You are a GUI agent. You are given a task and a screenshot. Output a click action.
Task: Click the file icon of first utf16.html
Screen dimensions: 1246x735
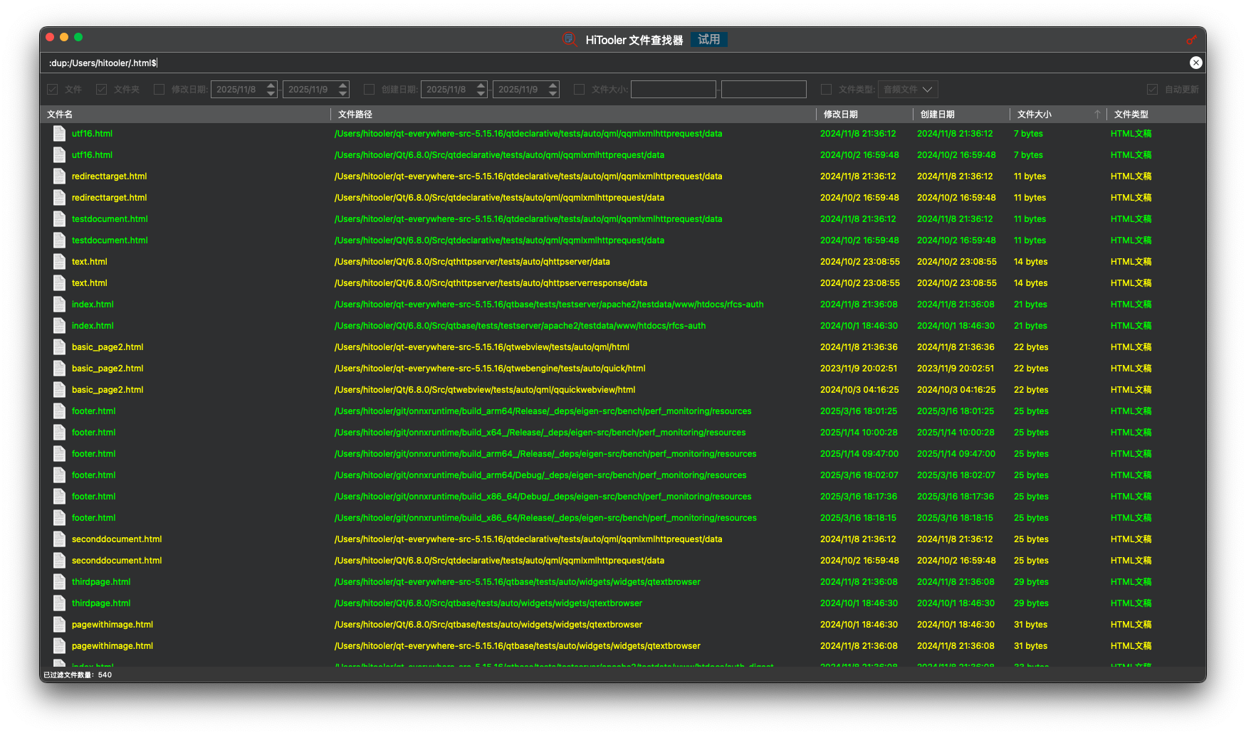click(x=59, y=134)
